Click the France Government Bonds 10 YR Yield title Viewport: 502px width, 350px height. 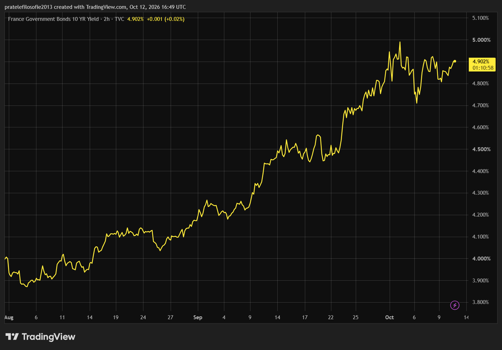click(53, 19)
